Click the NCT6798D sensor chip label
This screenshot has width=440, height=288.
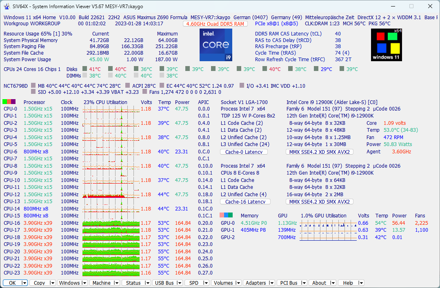click(16, 86)
